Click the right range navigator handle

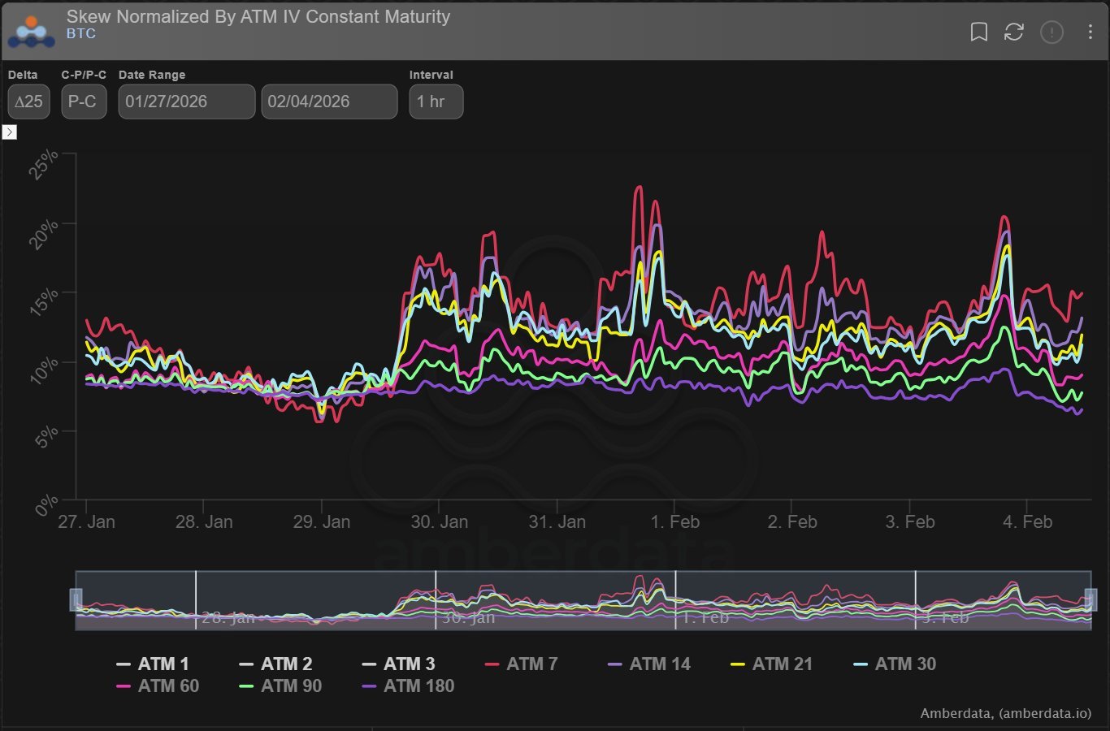pyautogui.click(x=1090, y=599)
